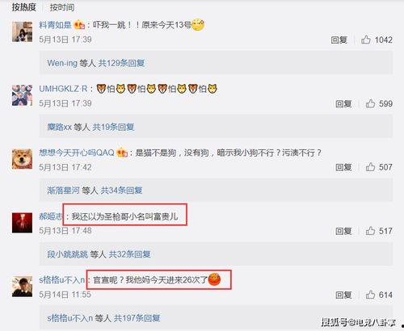Image resolution: width=404 pixels, height=331 pixels.
Task: Expand the 共129条回复 replies
Action: [x=121, y=63]
